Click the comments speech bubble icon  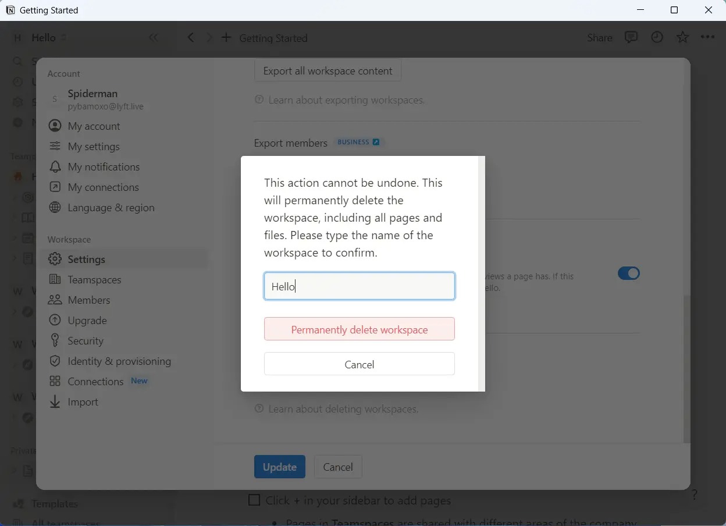tap(631, 37)
